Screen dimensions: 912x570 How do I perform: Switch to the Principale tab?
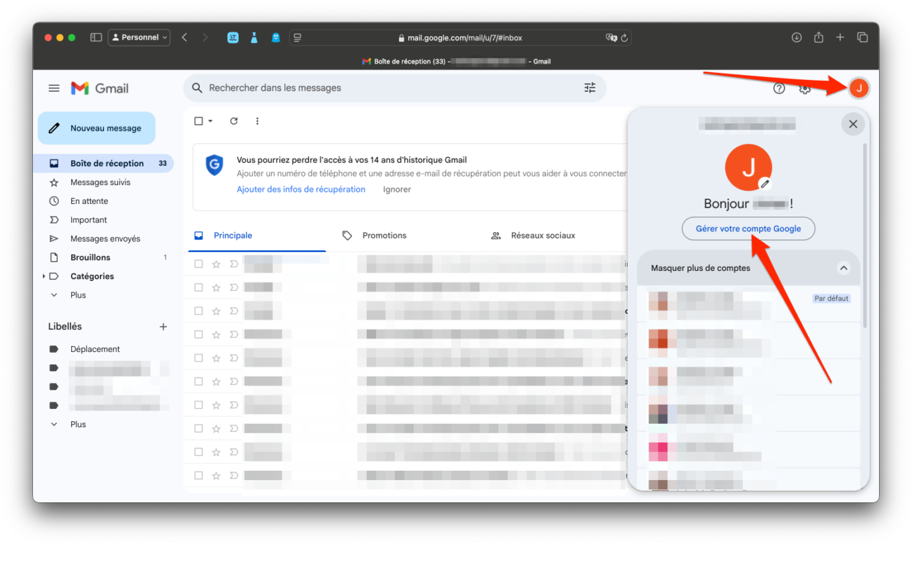coord(255,235)
